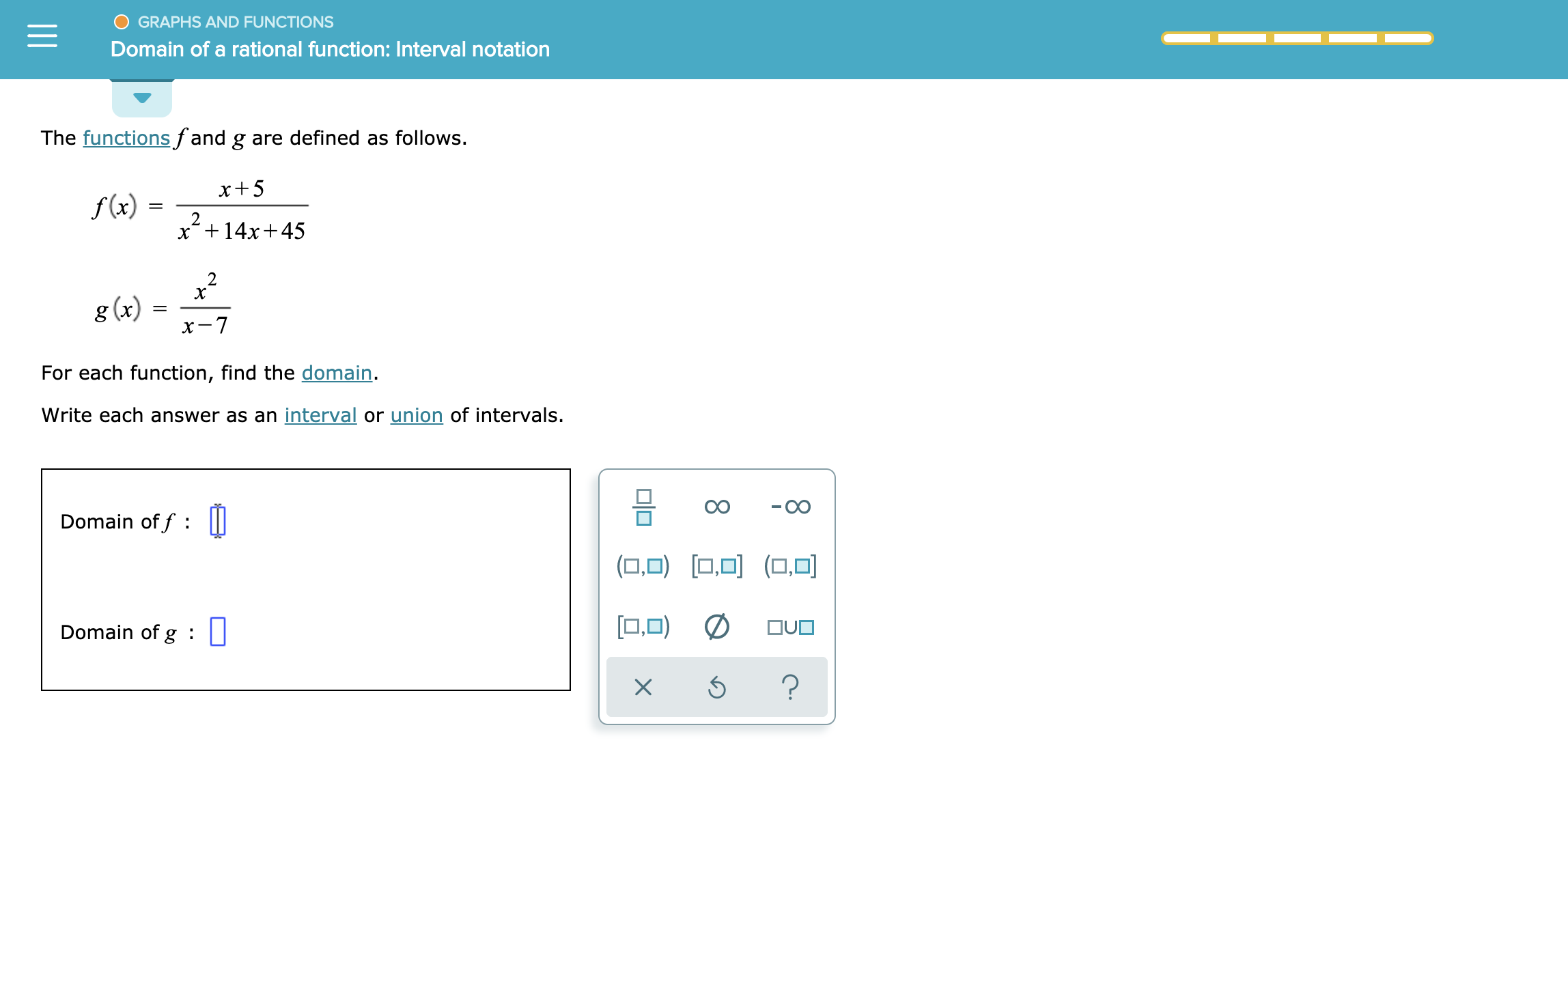This screenshot has width=1568, height=1001.
Task: Insert open interval parentheses template
Action: pyautogui.click(x=643, y=566)
